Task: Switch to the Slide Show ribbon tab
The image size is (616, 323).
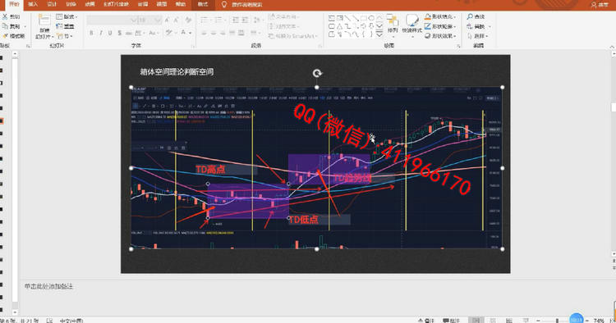Action: [x=117, y=4]
